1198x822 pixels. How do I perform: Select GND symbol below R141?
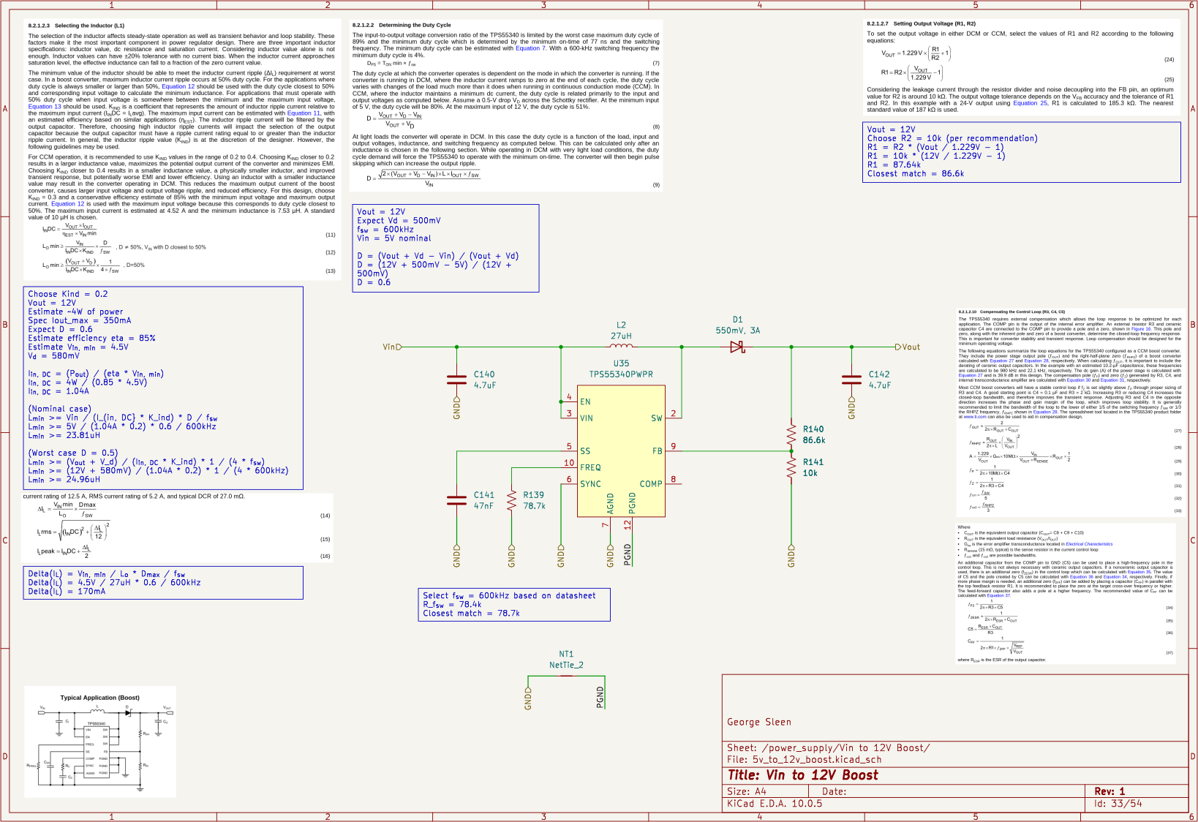(791, 556)
